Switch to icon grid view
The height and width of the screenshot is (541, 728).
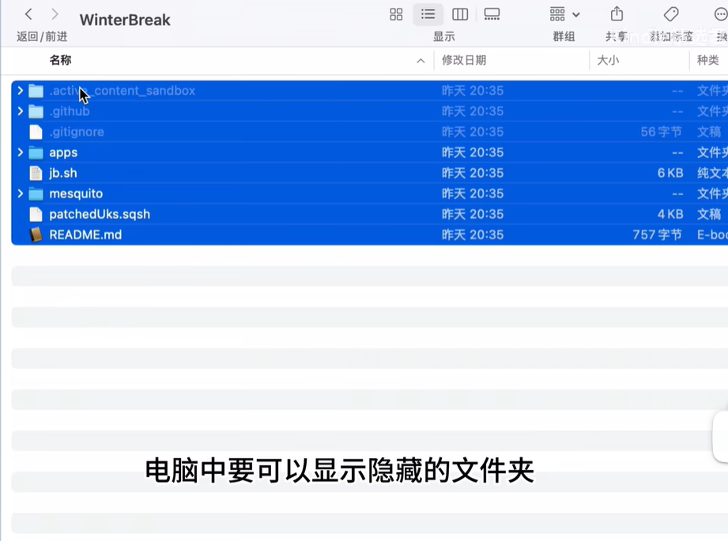point(396,14)
